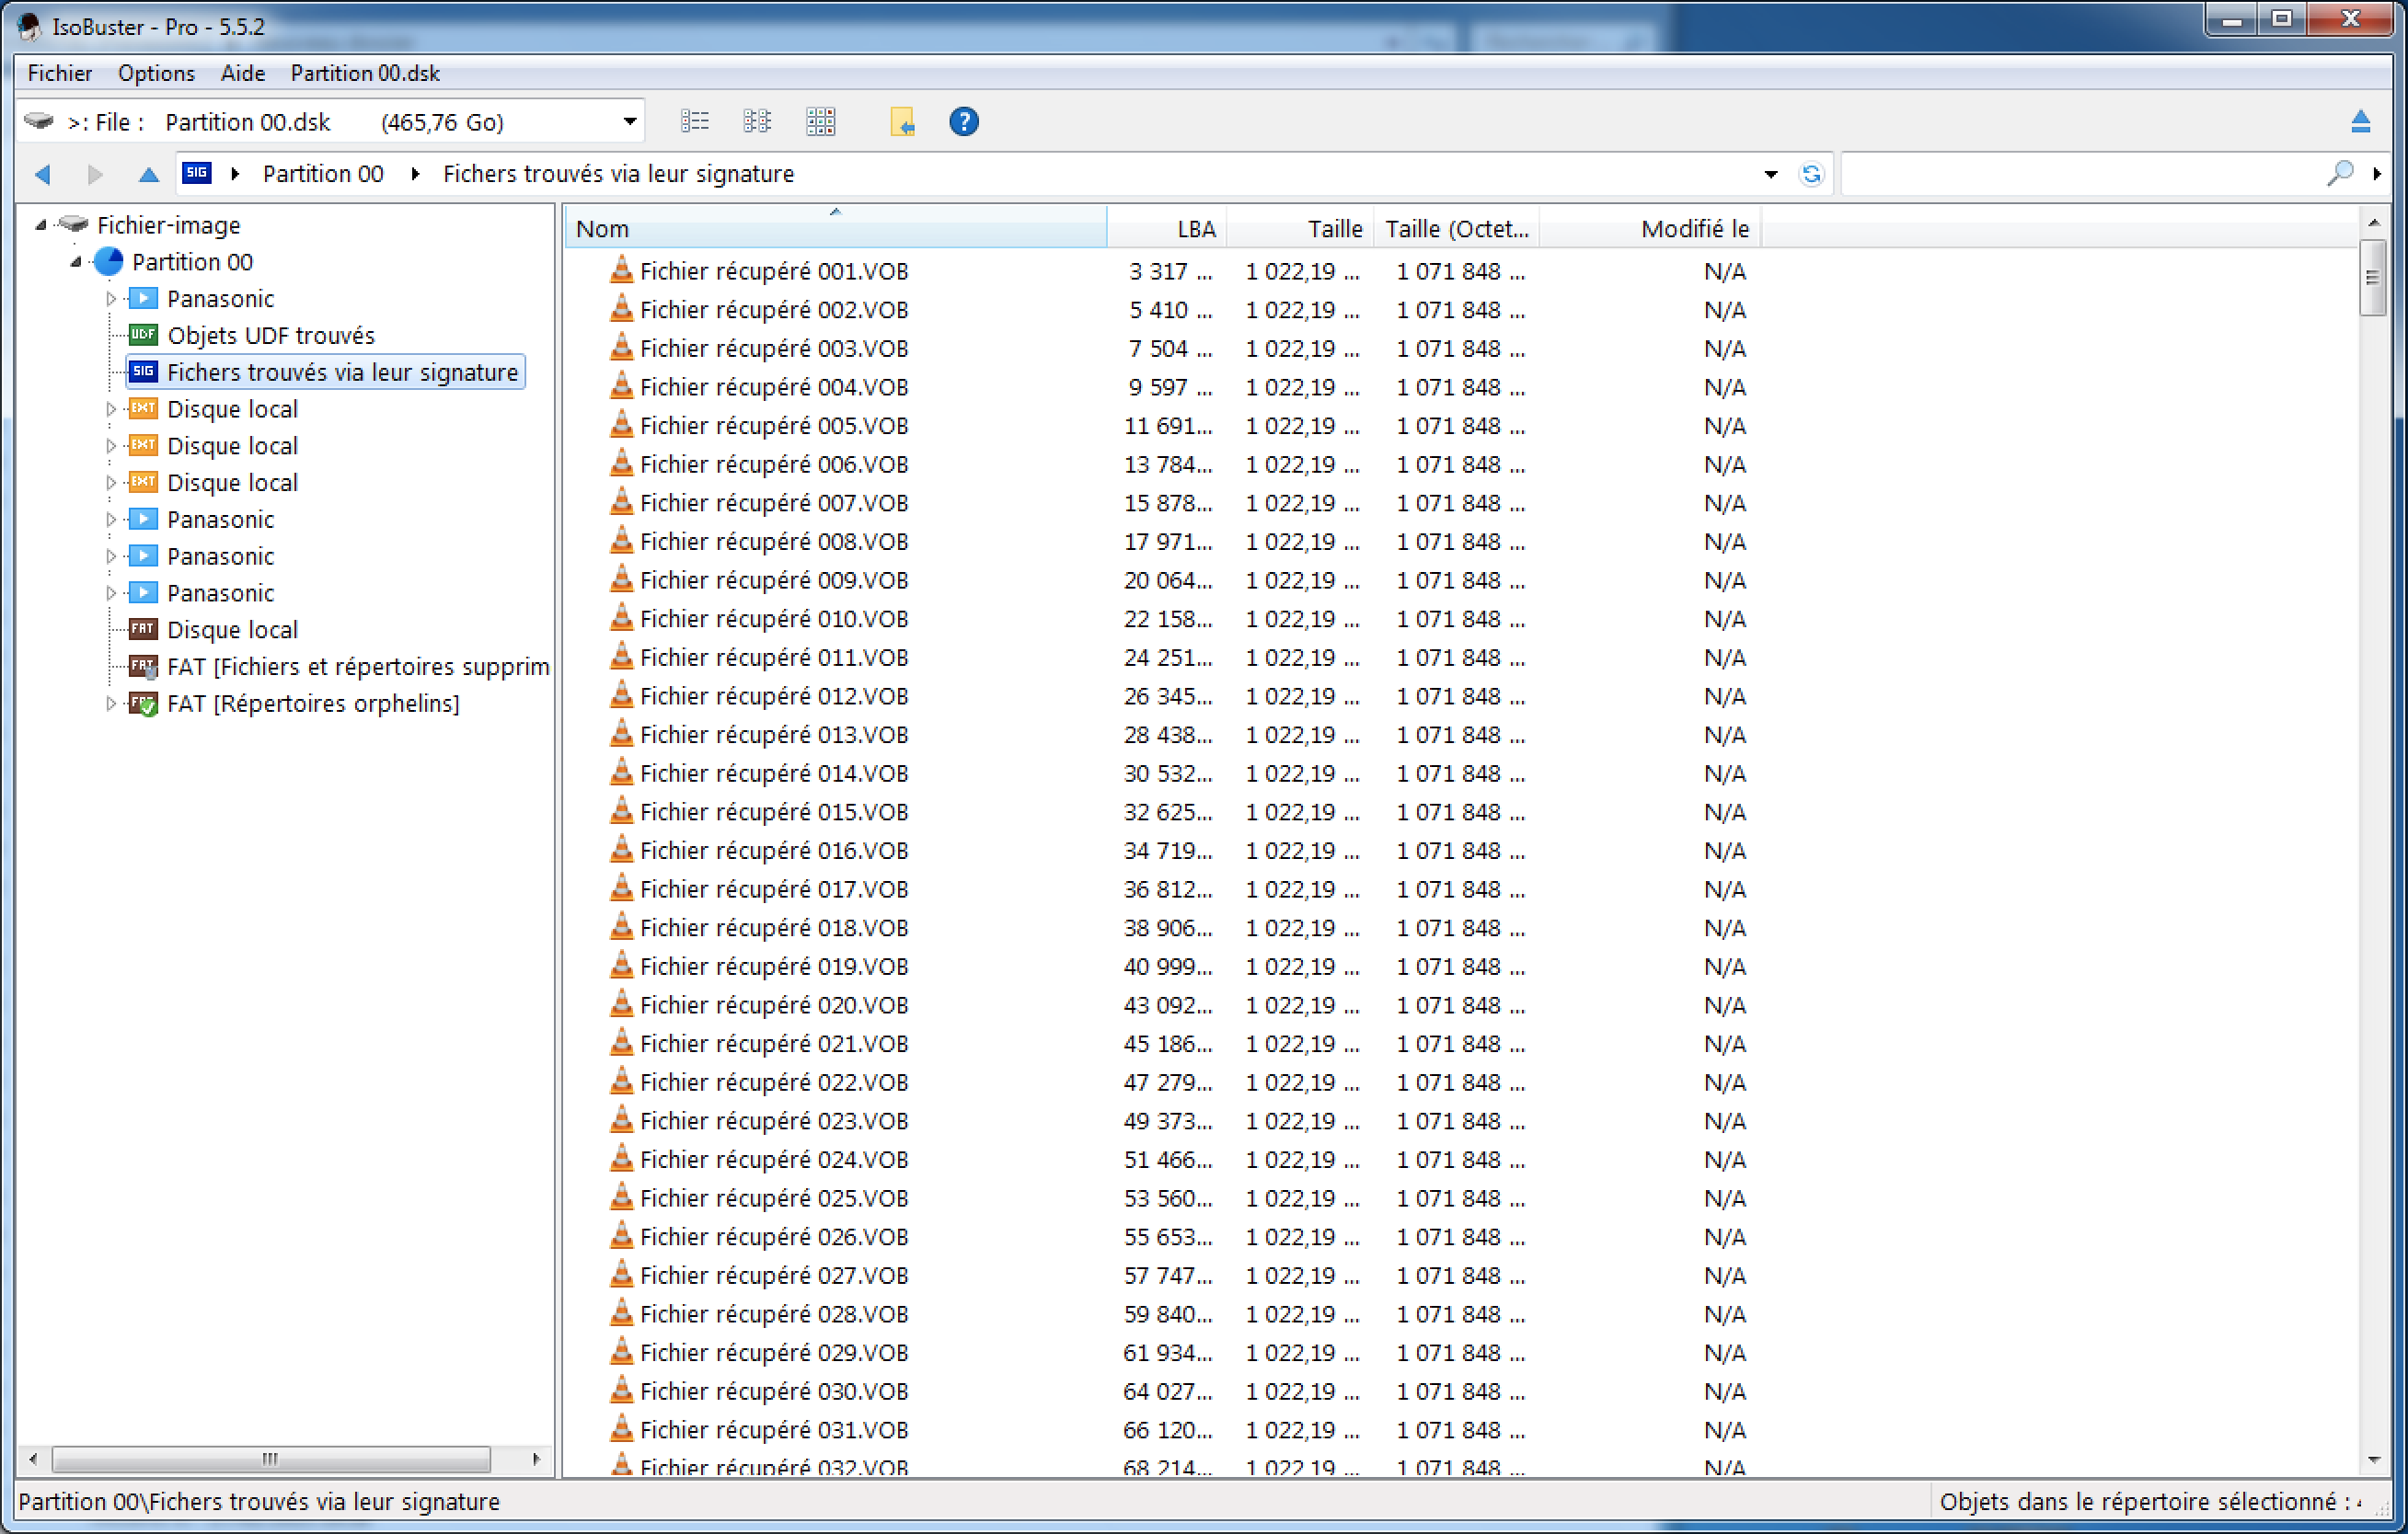The height and width of the screenshot is (1534, 2408).
Task: Open the Aide menu
Action: (243, 73)
